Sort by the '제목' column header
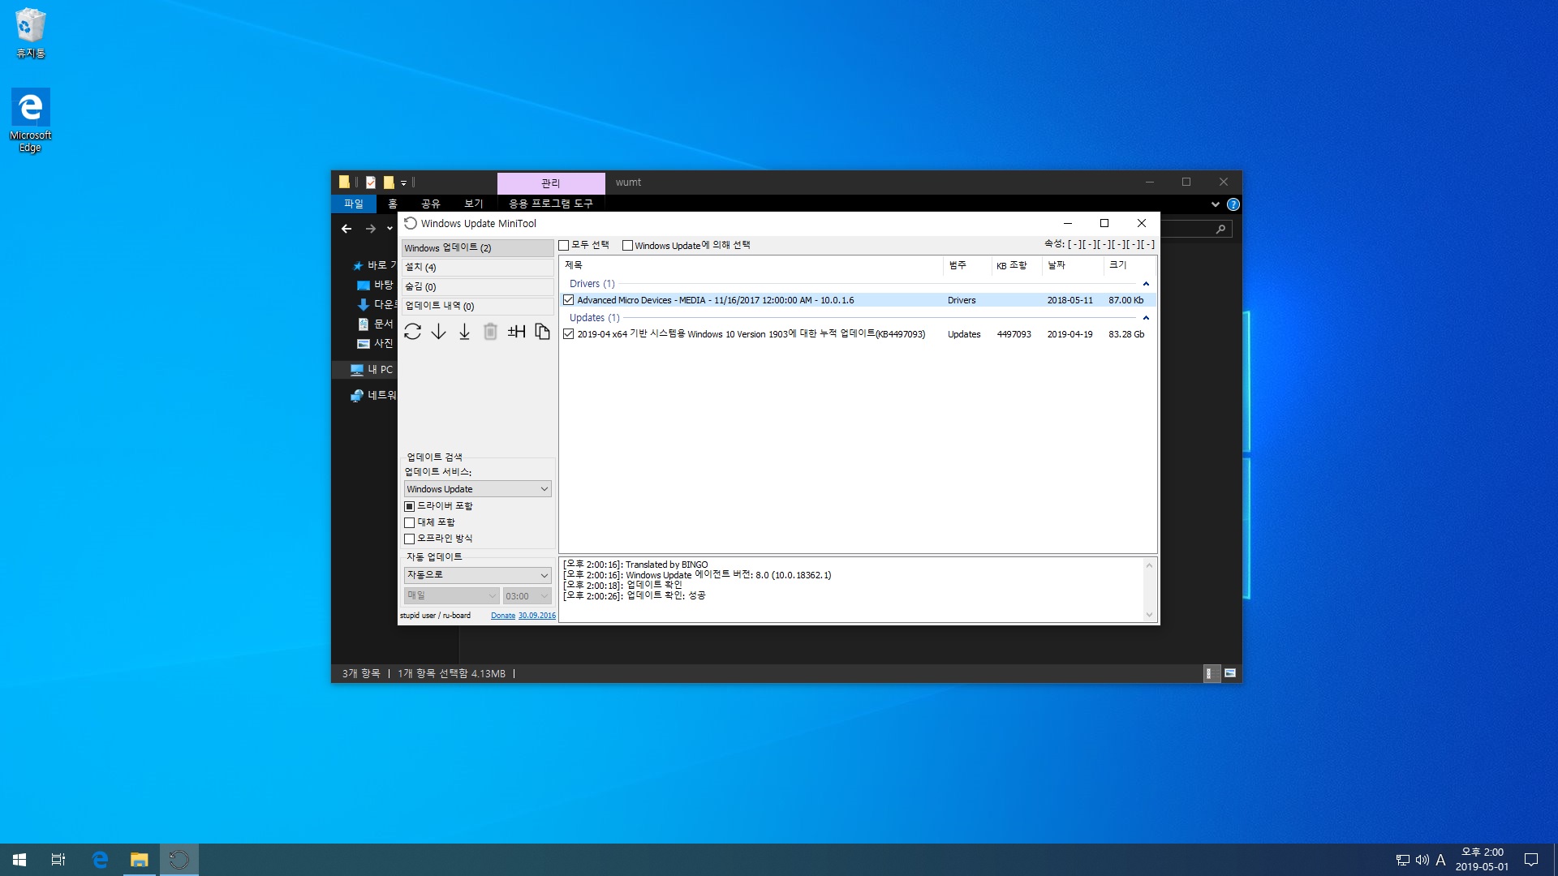The width and height of the screenshot is (1558, 876). click(751, 266)
